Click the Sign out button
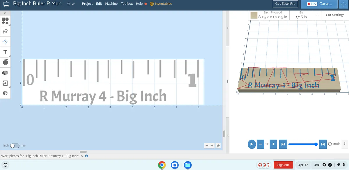This screenshot has height=170, width=349. click(x=283, y=165)
